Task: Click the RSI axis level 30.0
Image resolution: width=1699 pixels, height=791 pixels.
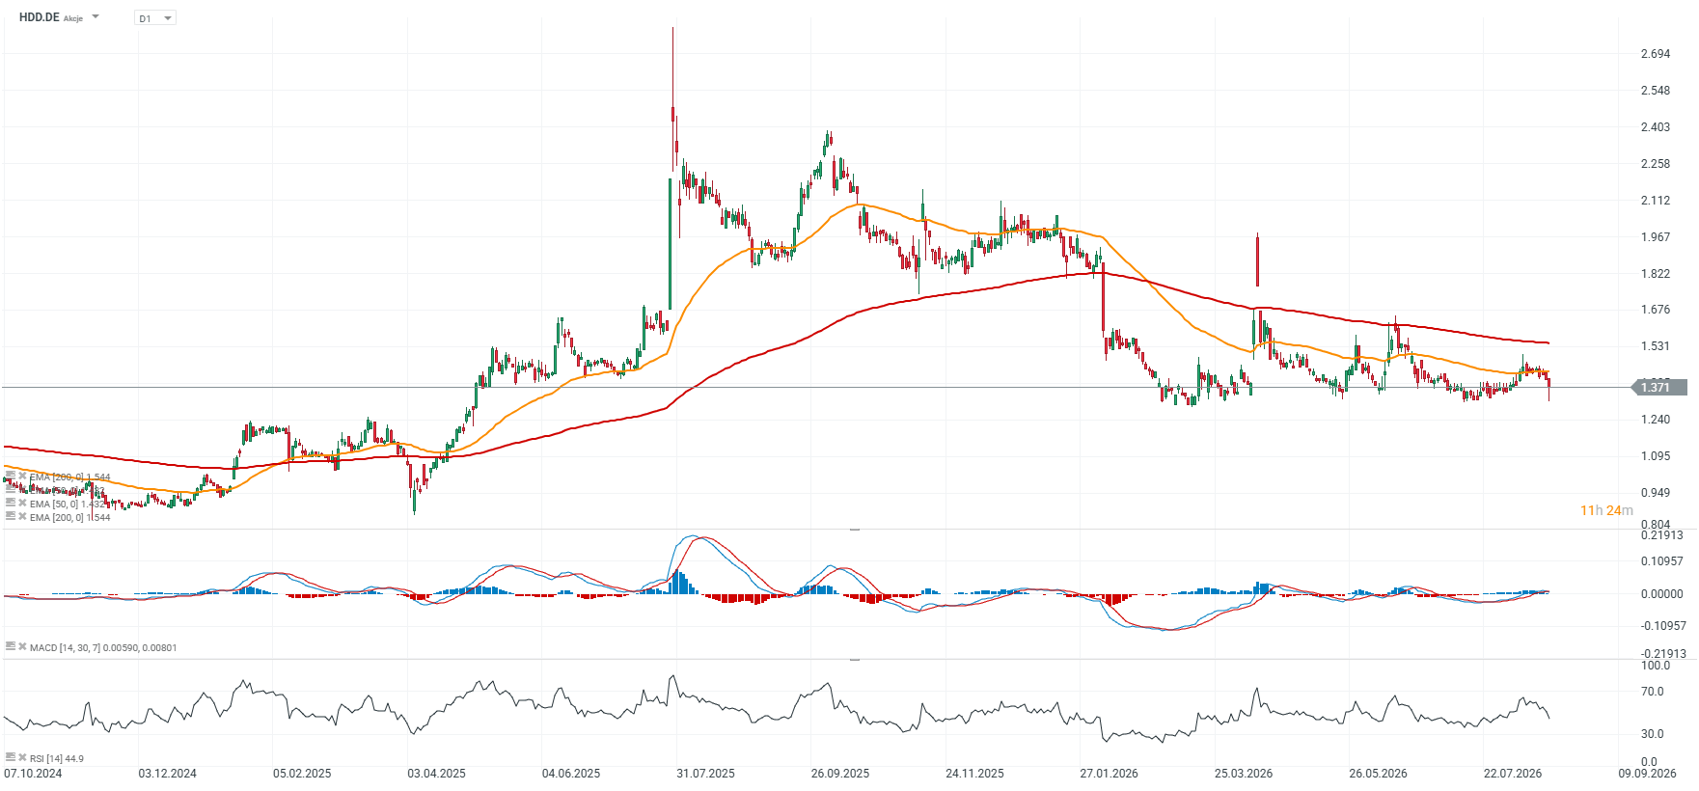Action: (x=1653, y=734)
